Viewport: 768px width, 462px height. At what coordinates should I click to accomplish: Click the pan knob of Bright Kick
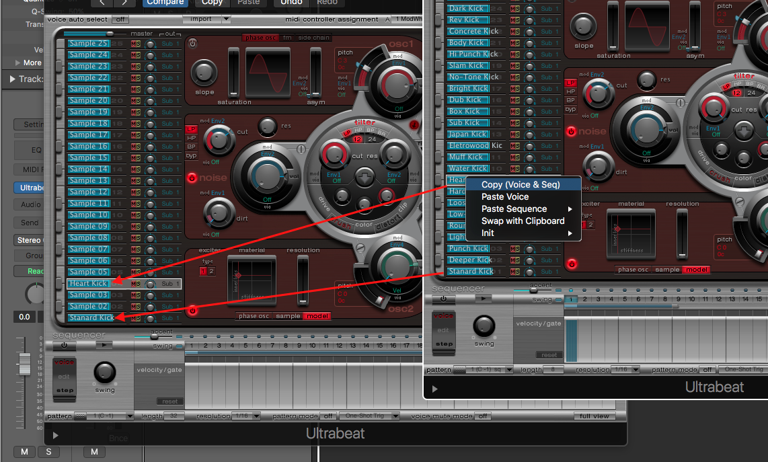click(x=529, y=89)
